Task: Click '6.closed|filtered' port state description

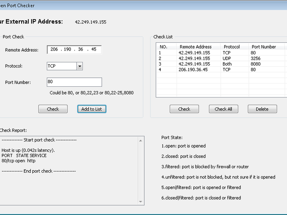Action: click(x=201, y=198)
